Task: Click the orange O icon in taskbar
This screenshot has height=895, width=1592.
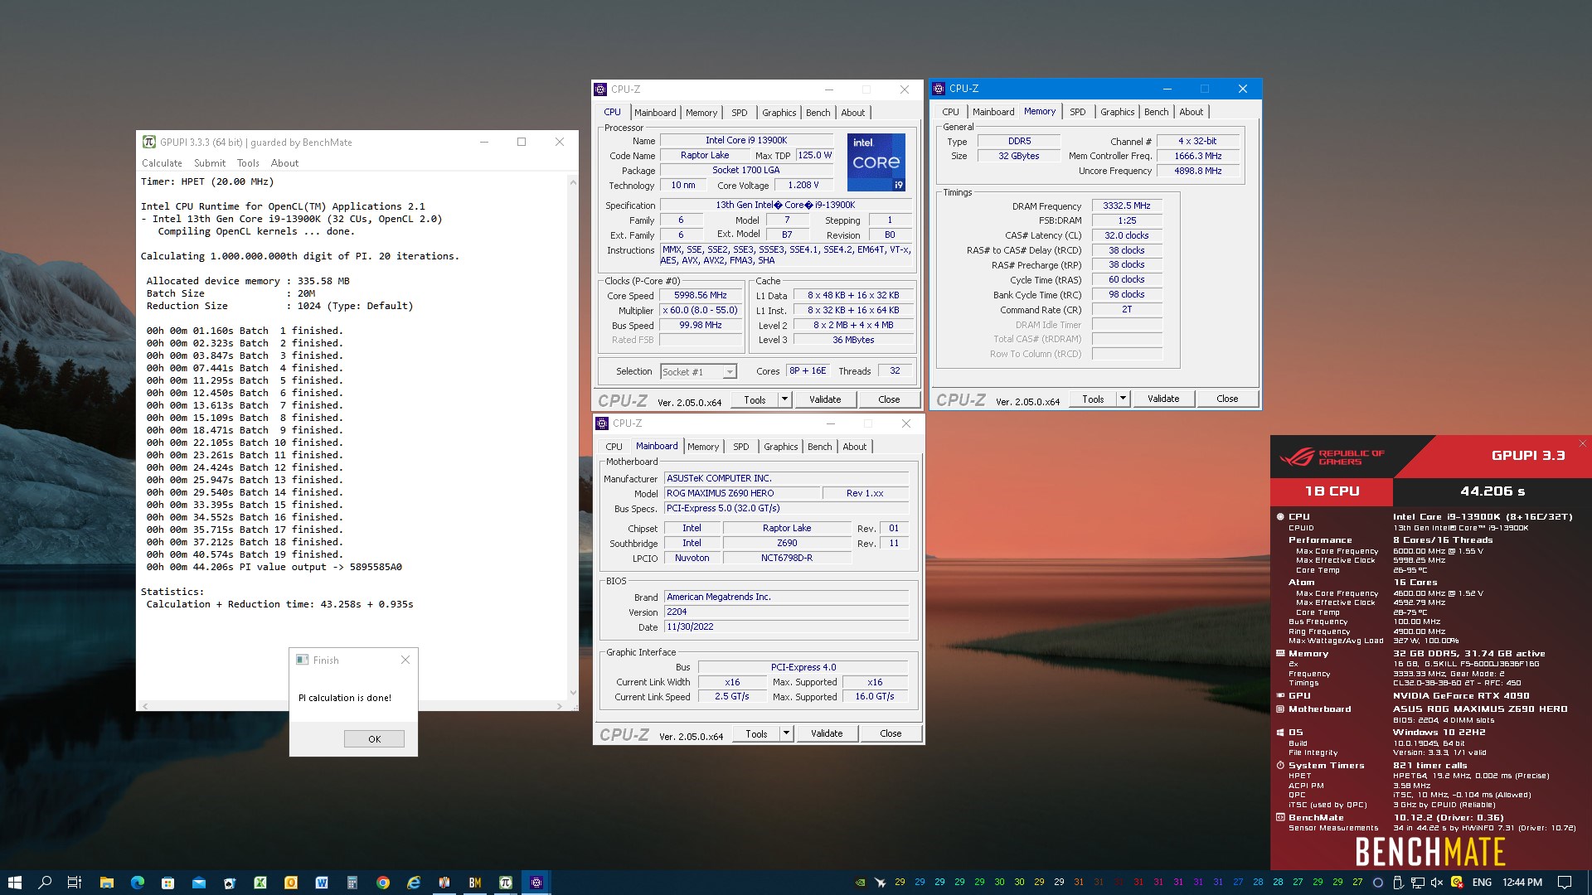Action: (290, 883)
